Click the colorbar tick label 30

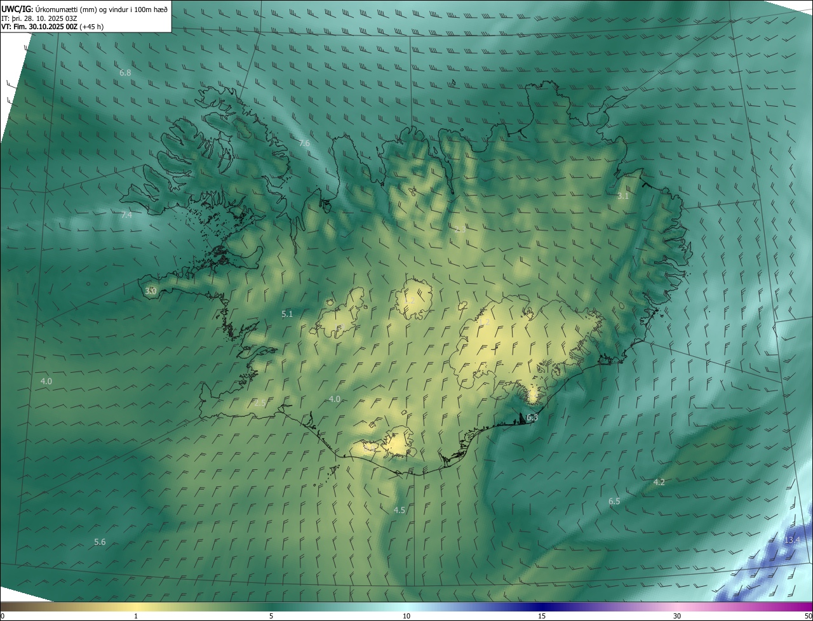point(677,616)
